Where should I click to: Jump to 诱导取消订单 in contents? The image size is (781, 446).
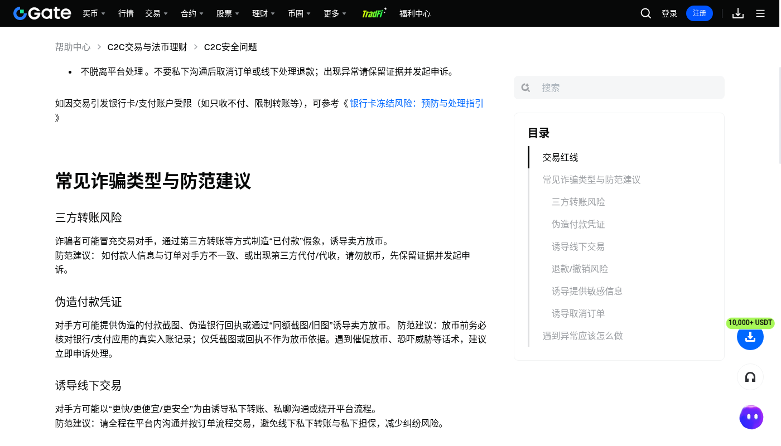pos(578,313)
